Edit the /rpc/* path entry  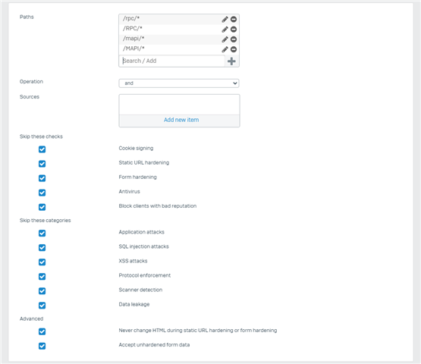point(225,19)
